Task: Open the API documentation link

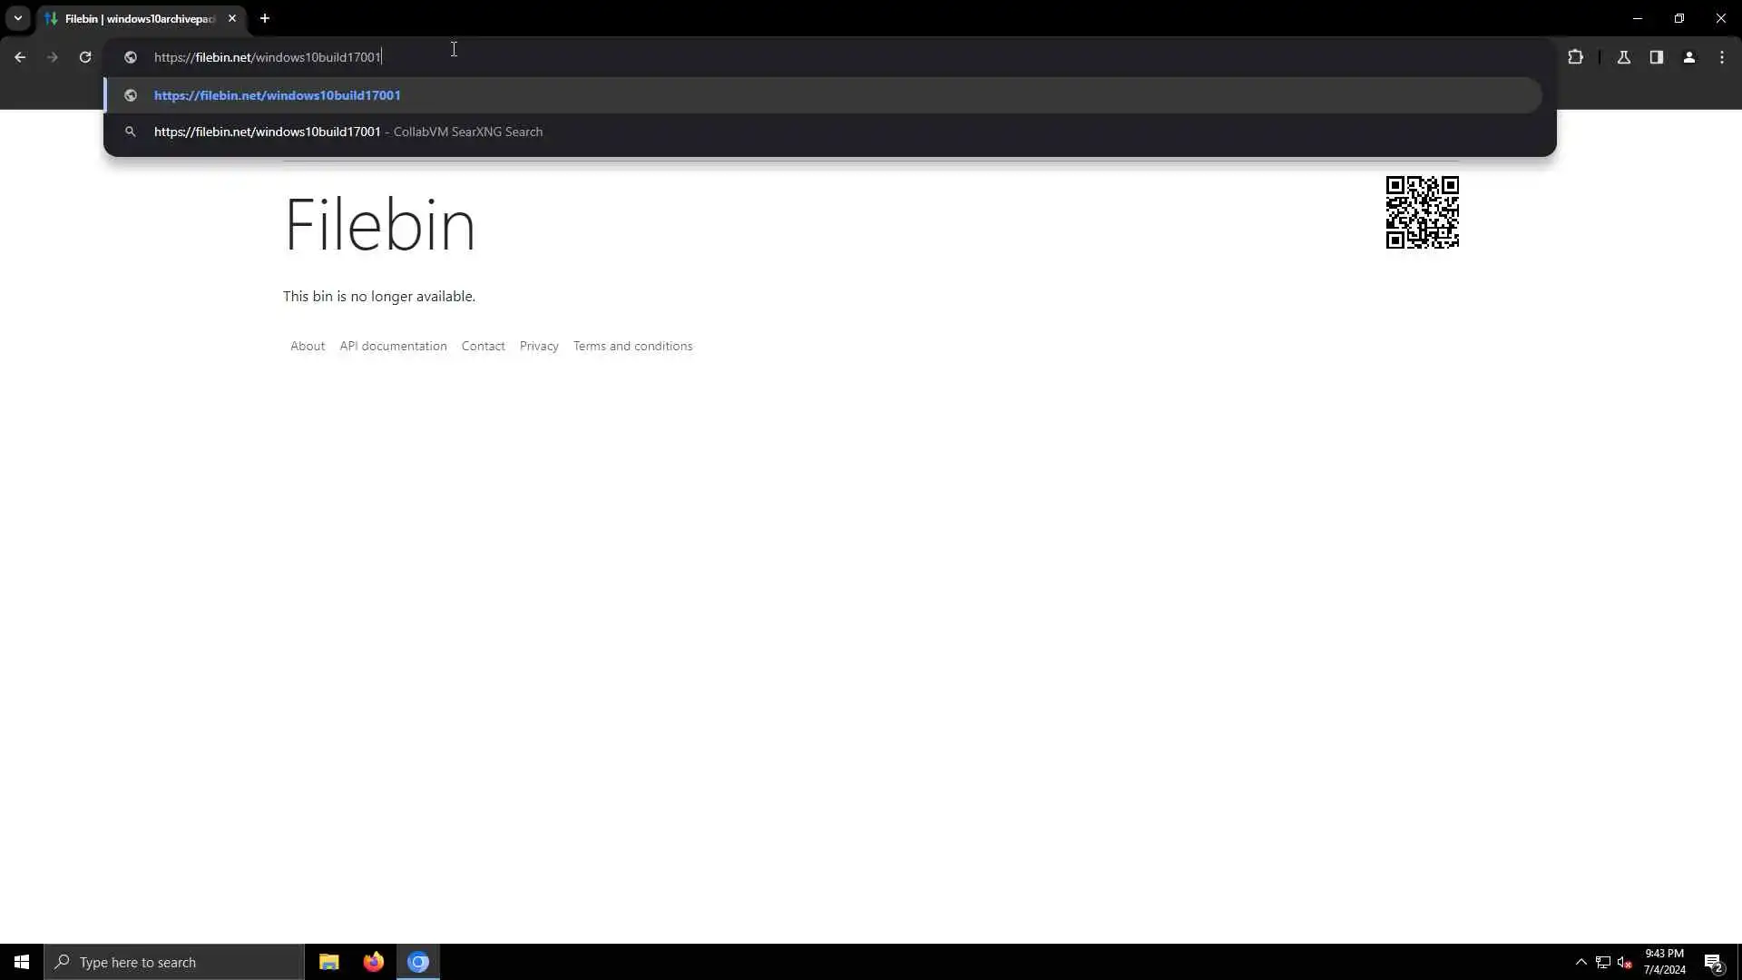Action: [x=393, y=346]
